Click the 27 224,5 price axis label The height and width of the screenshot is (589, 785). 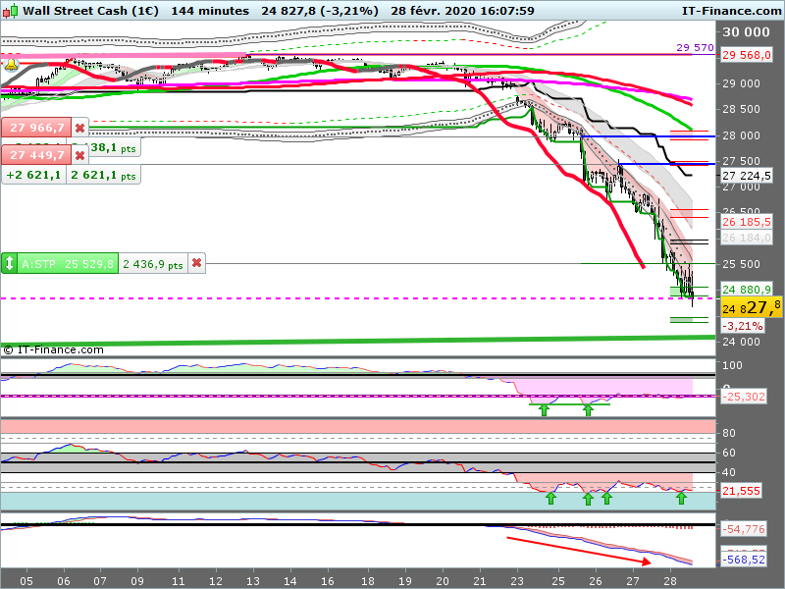[x=748, y=176]
